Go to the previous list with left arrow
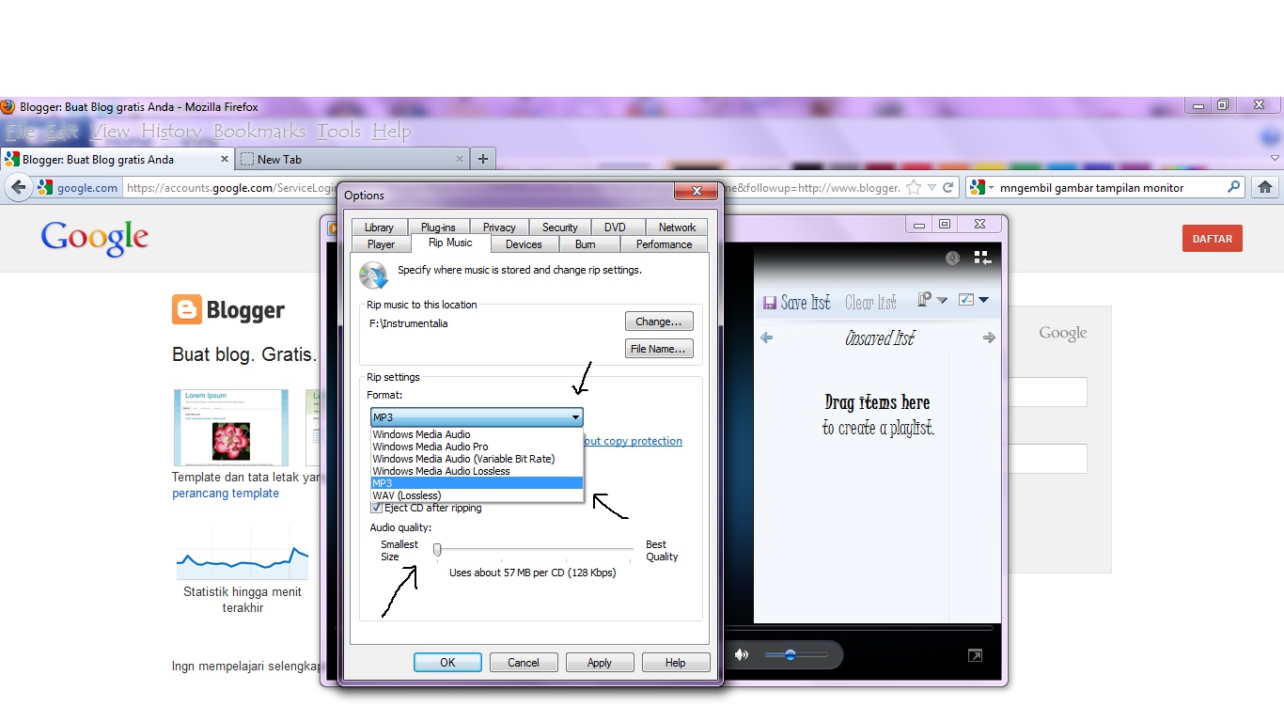1284x722 pixels. 766,337
